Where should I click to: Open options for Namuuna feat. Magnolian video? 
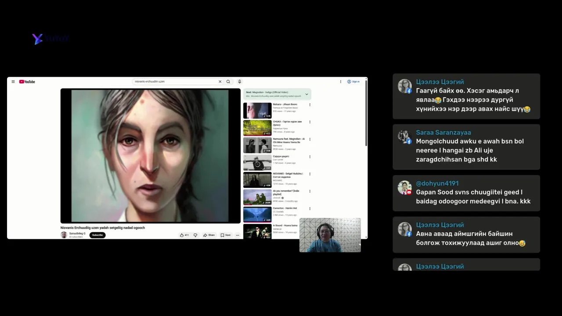(310, 139)
